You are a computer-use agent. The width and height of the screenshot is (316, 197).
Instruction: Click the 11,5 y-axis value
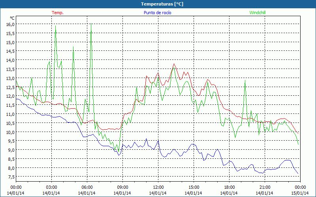pyautogui.click(x=11, y=105)
